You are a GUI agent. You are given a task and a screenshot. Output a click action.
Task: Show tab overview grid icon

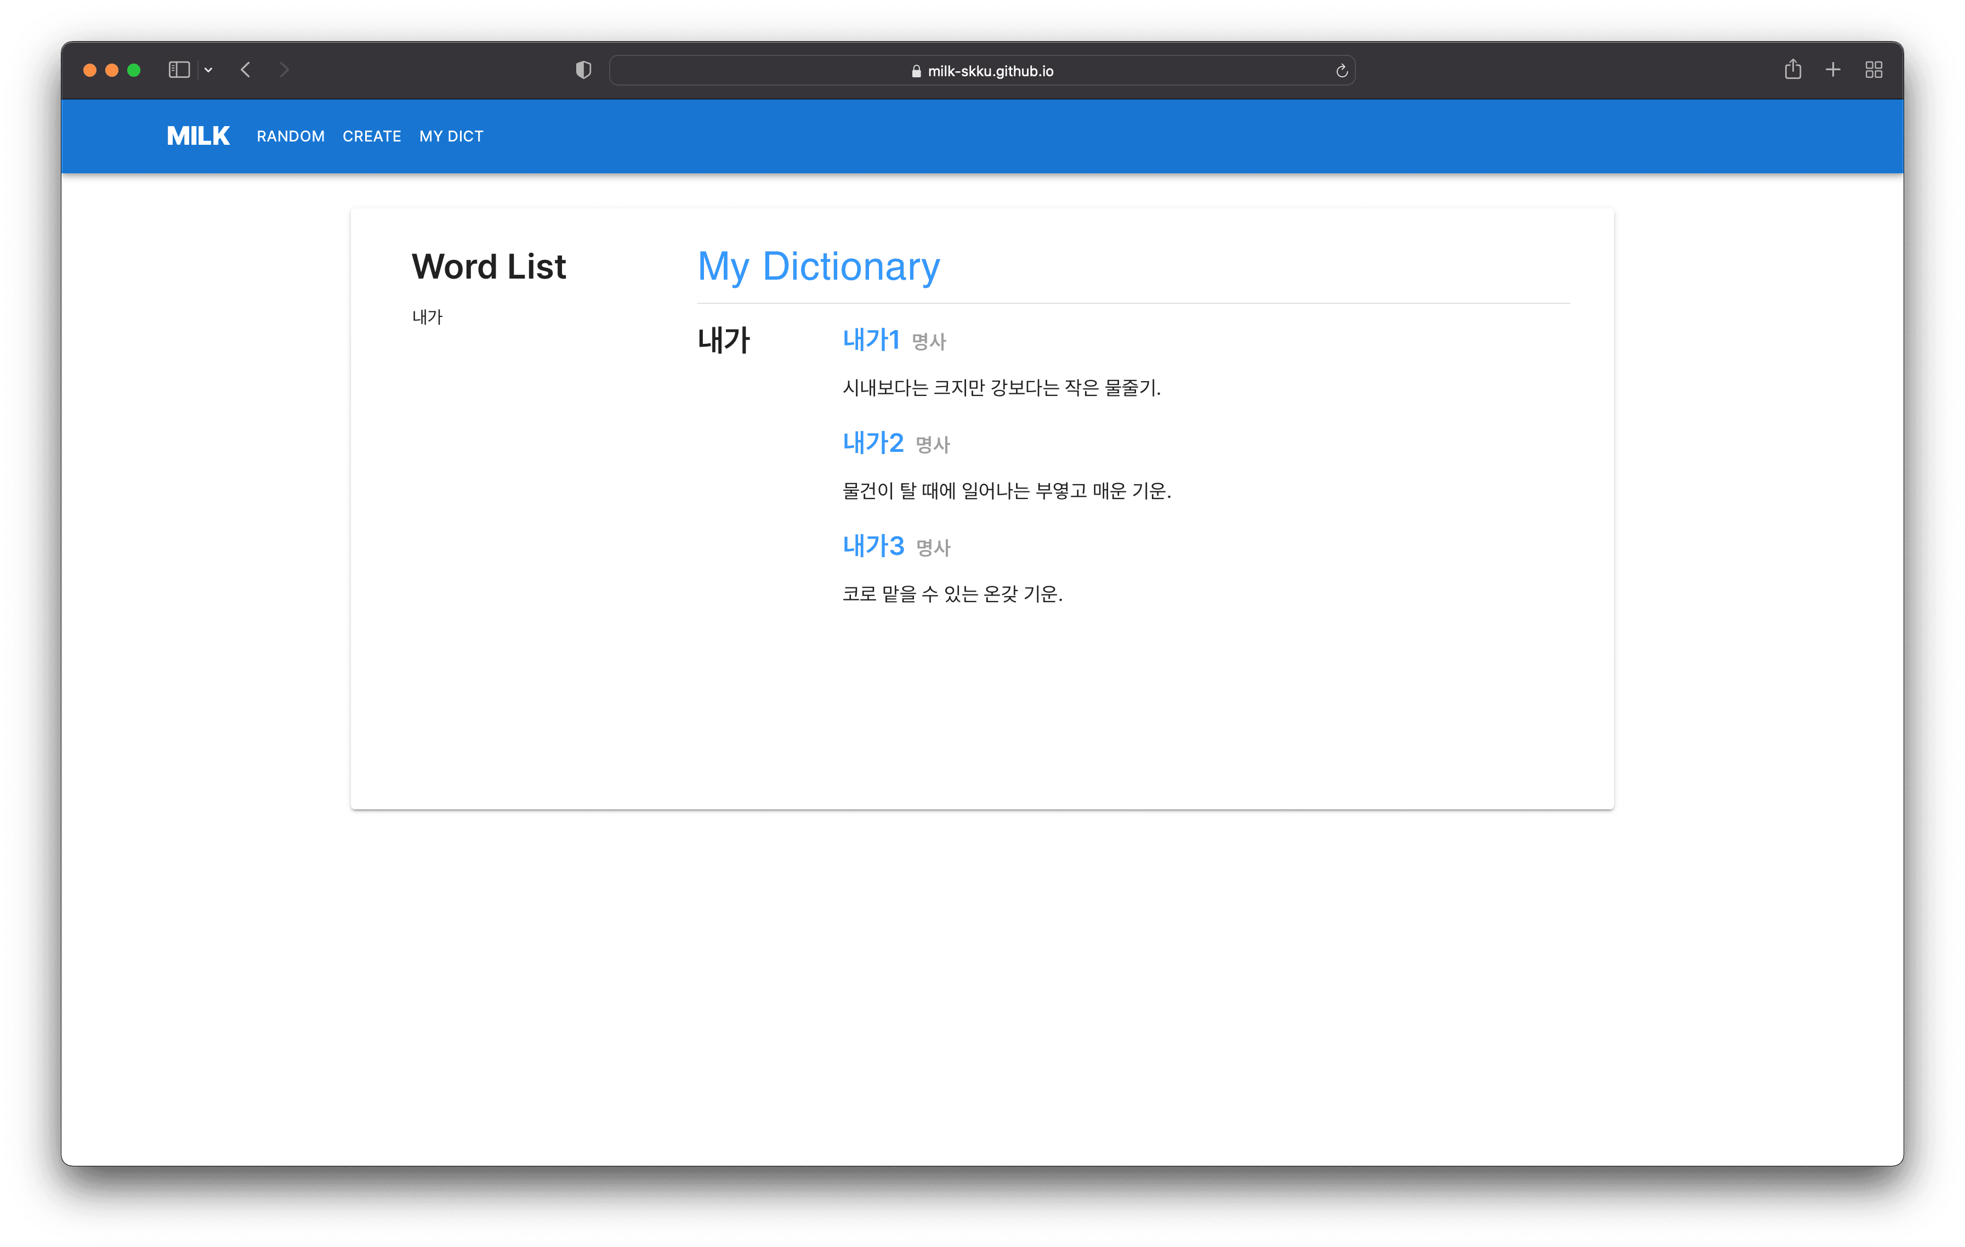(1873, 70)
